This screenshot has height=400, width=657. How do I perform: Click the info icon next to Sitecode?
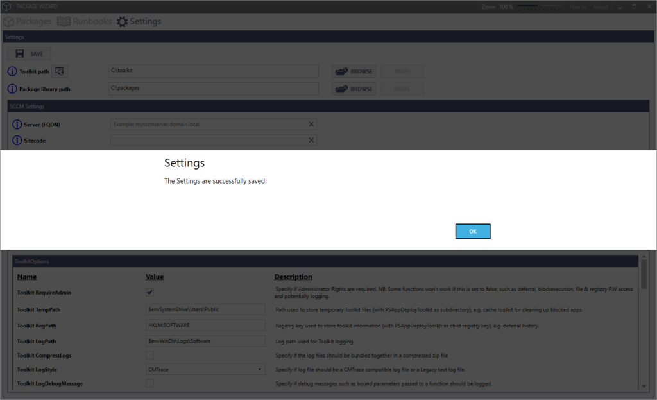(x=17, y=141)
